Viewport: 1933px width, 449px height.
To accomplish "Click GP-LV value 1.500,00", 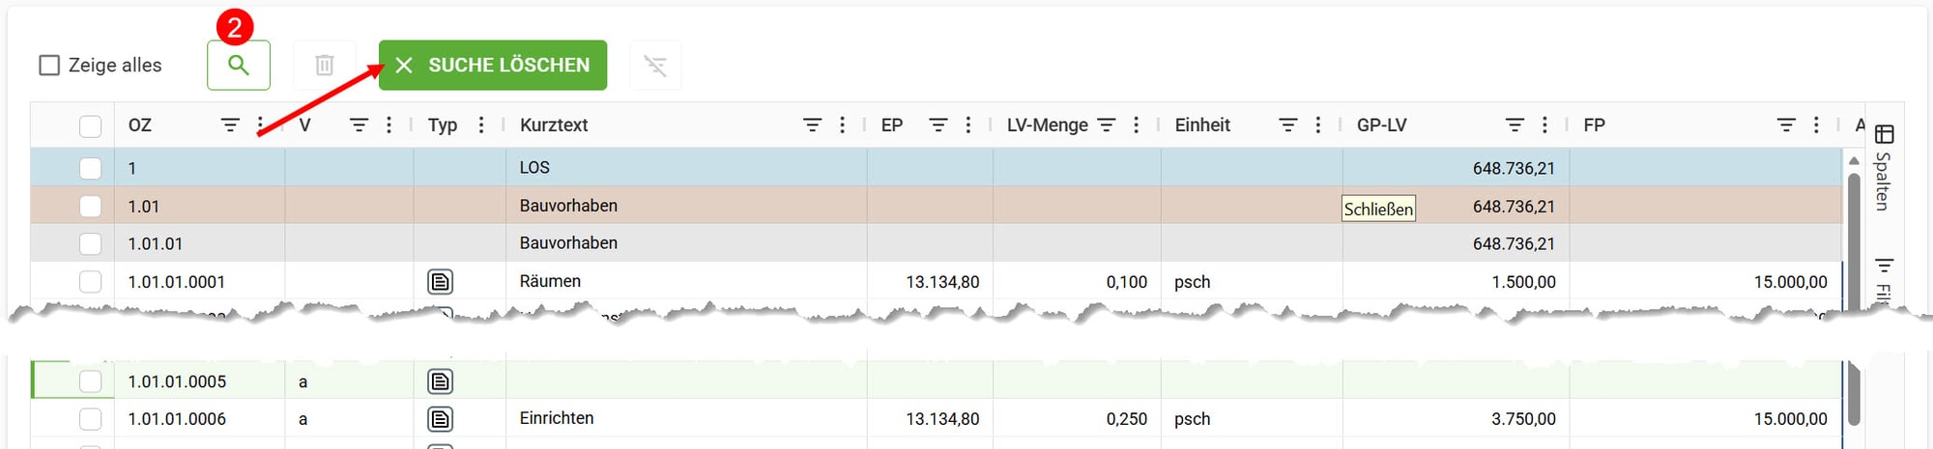I will coord(1523,282).
